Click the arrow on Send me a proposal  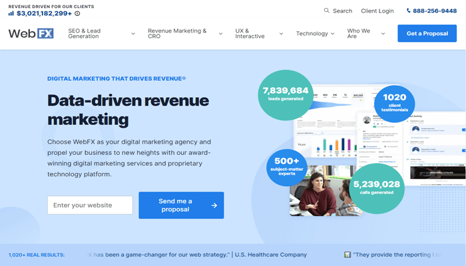[x=214, y=205]
